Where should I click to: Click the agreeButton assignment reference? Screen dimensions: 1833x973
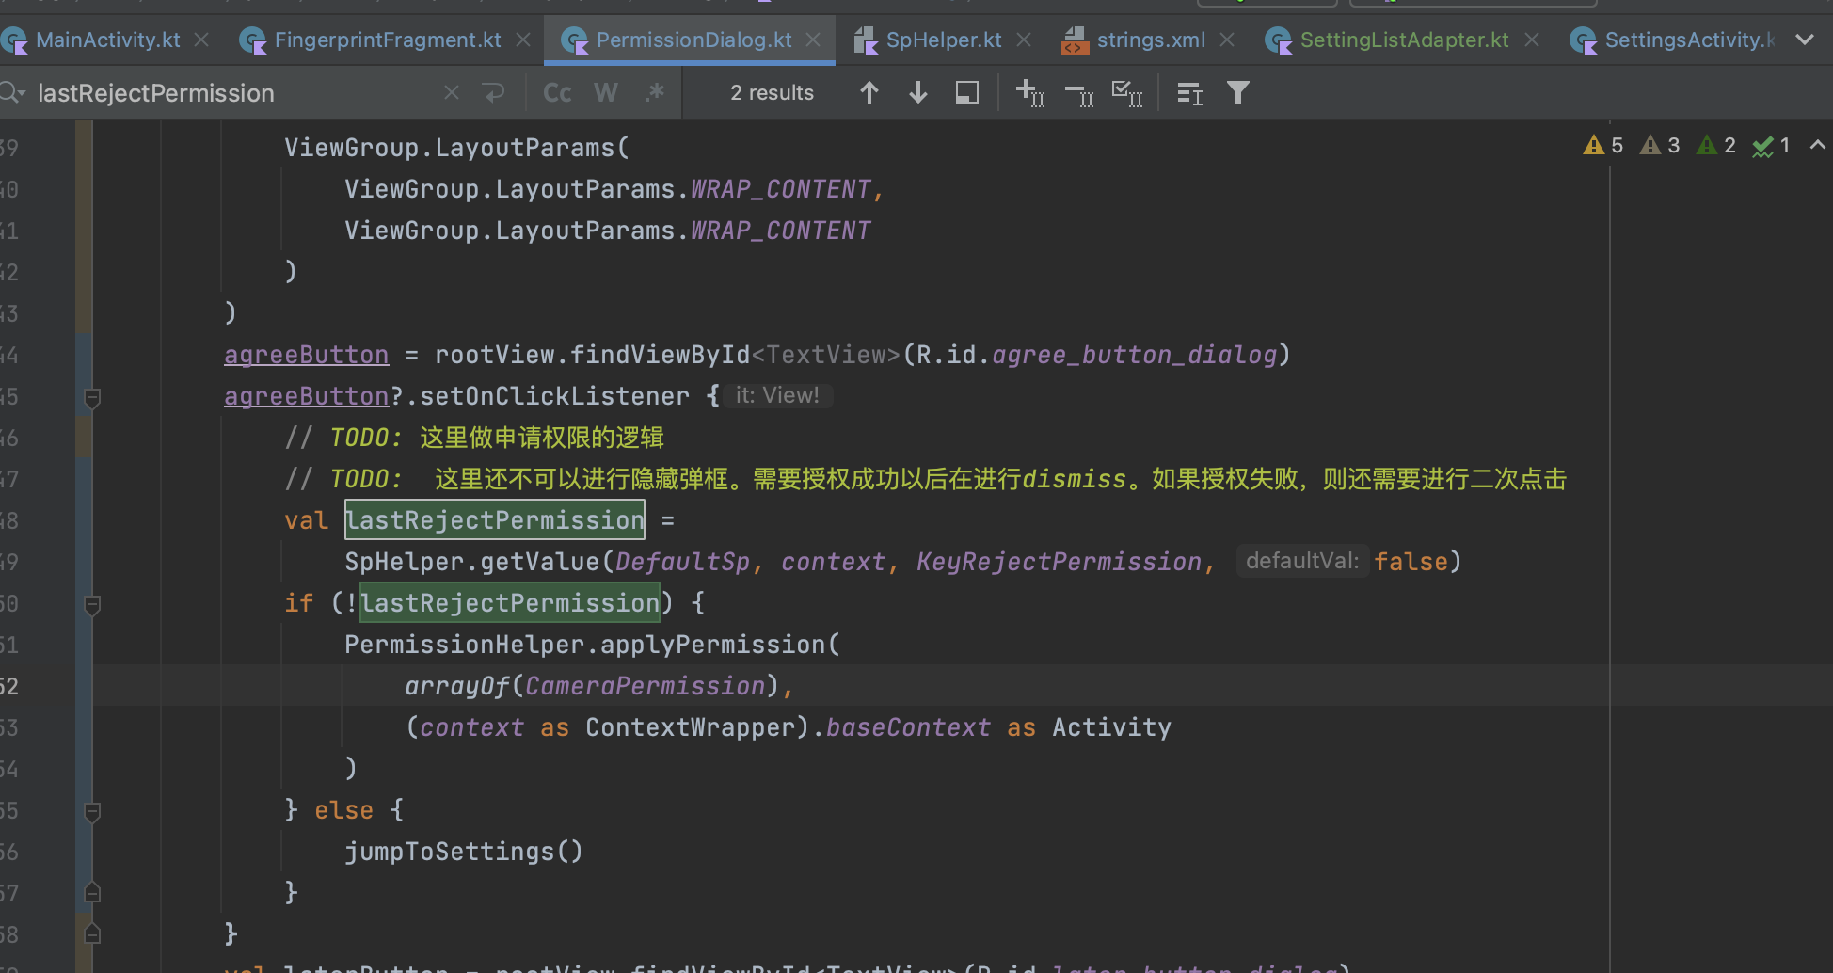click(x=306, y=355)
